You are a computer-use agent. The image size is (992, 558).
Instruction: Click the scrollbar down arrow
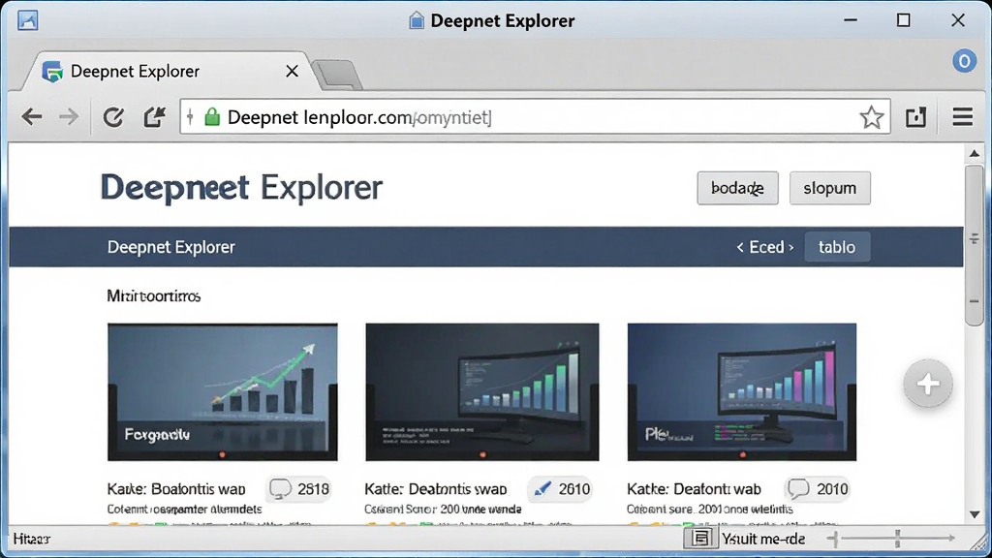[x=975, y=514]
